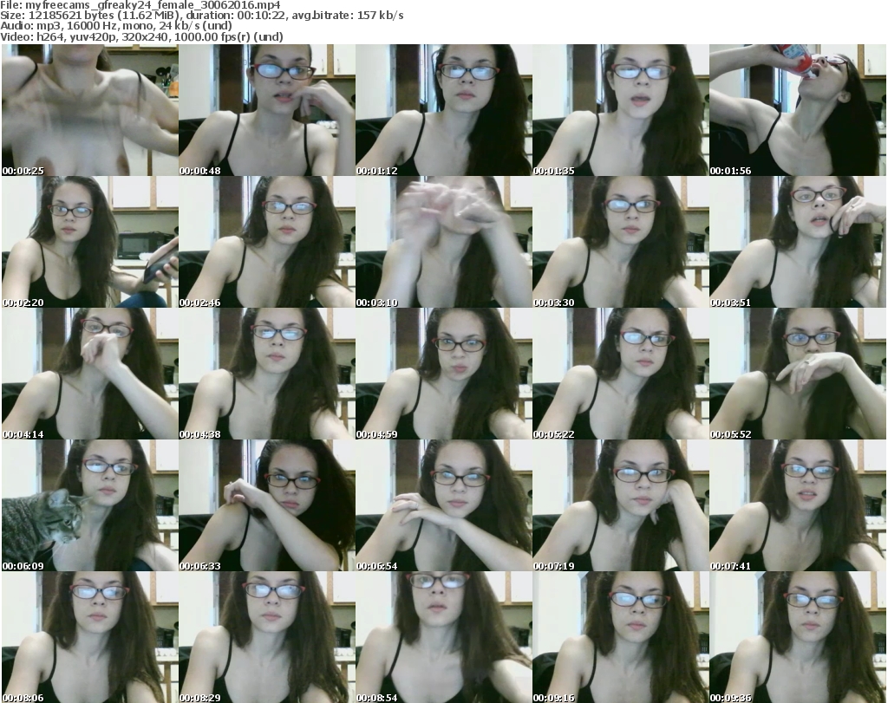888x703 pixels.
Task: Open the frame stamped 00:08:54
Action: 443,637
